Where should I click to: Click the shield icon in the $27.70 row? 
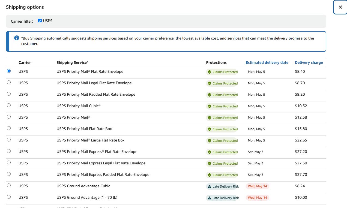click(x=210, y=175)
